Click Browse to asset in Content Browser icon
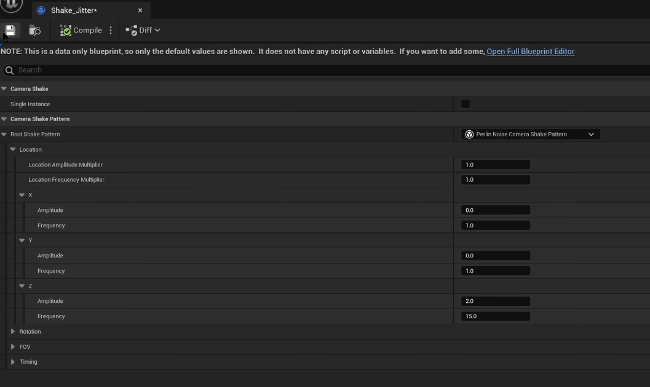Screen dimensions: 650x387 (x=35, y=30)
